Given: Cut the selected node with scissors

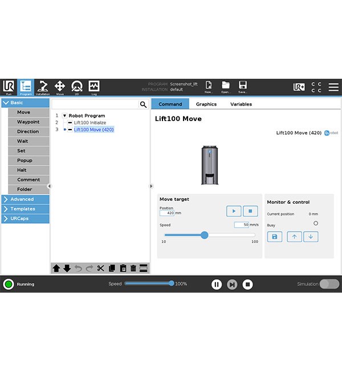Looking at the screenshot, I should coord(101,268).
